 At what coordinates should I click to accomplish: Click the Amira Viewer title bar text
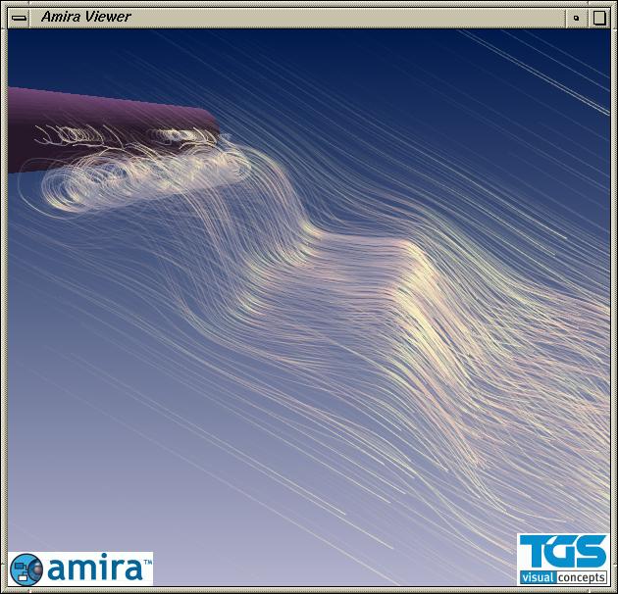pyautogui.click(x=85, y=17)
